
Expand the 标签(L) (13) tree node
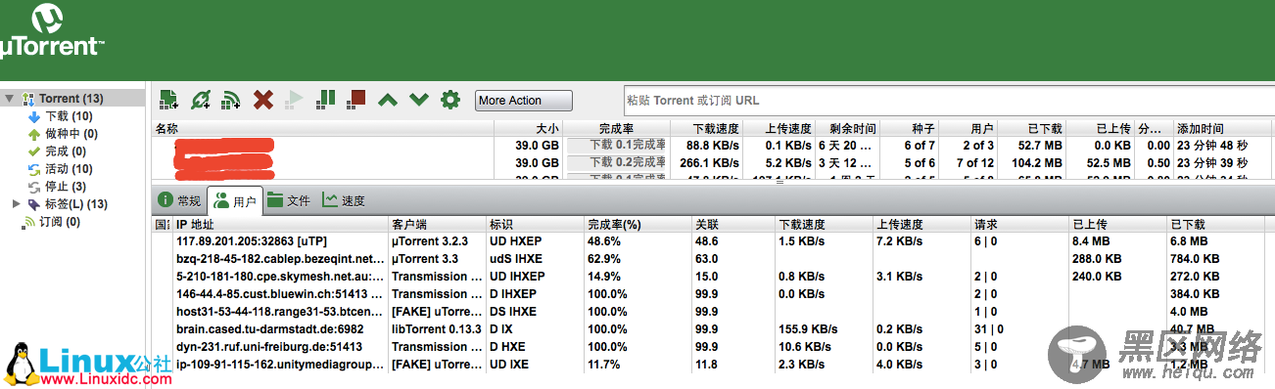16,204
